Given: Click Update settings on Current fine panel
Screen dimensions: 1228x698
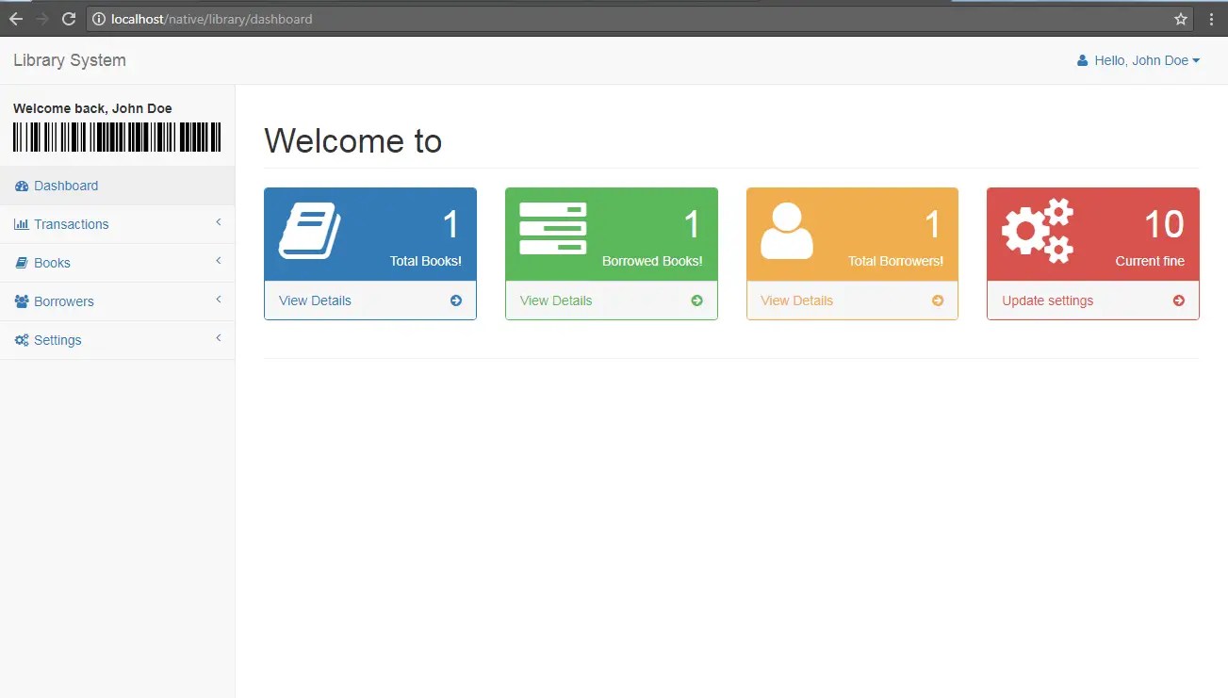Looking at the screenshot, I should coord(1047,300).
